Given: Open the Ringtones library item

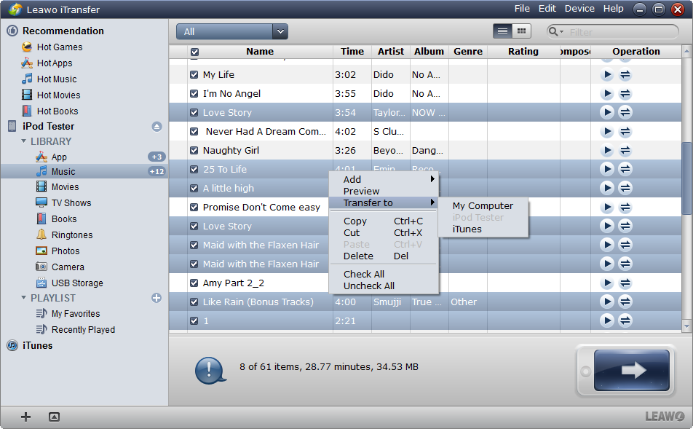Looking at the screenshot, I should click(71, 235).
